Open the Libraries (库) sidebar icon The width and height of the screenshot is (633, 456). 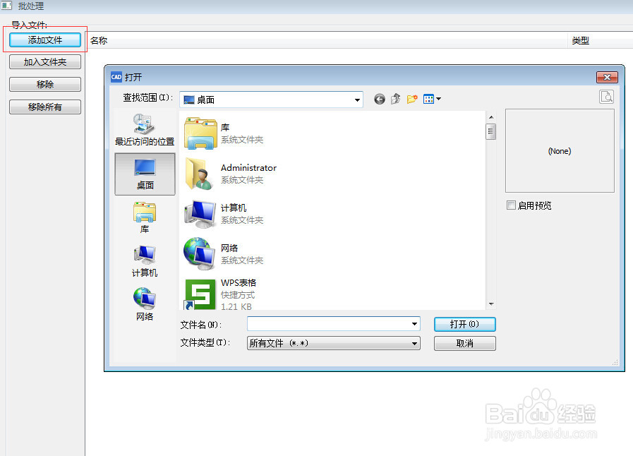[144, 216]
